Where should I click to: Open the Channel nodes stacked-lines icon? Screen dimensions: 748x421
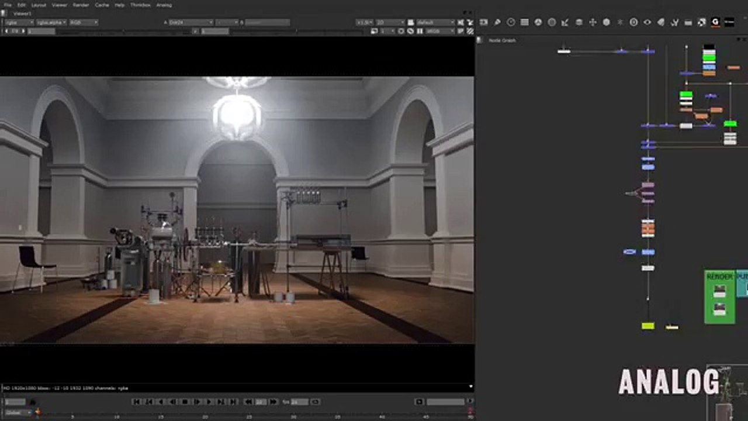click(x=525, y=22)
